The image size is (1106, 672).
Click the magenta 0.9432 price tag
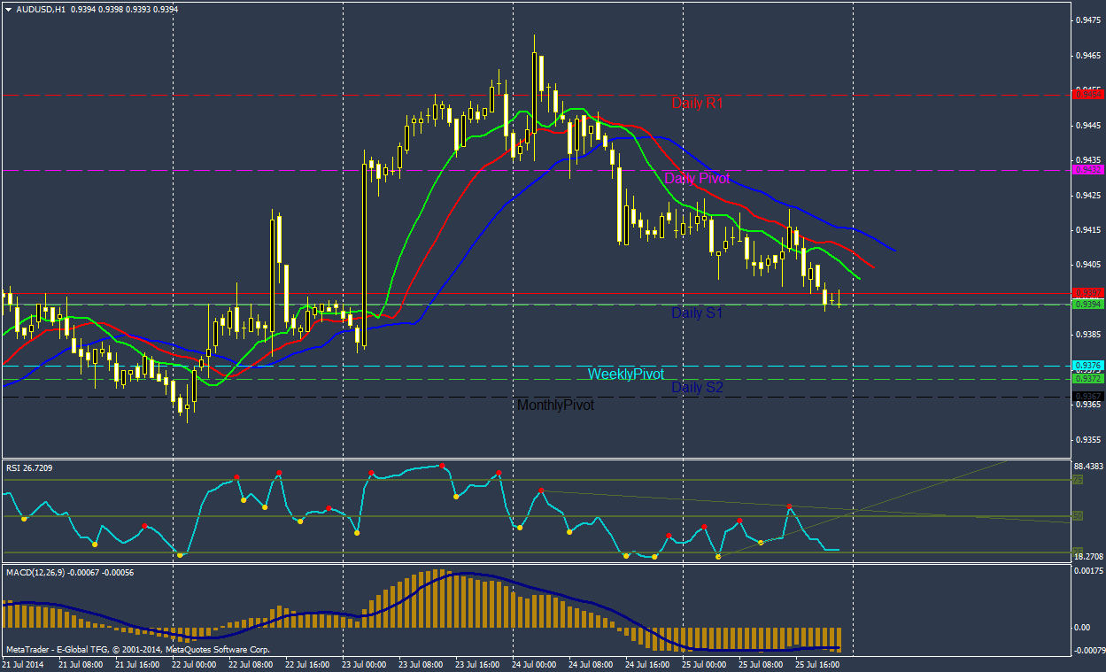1087,169
